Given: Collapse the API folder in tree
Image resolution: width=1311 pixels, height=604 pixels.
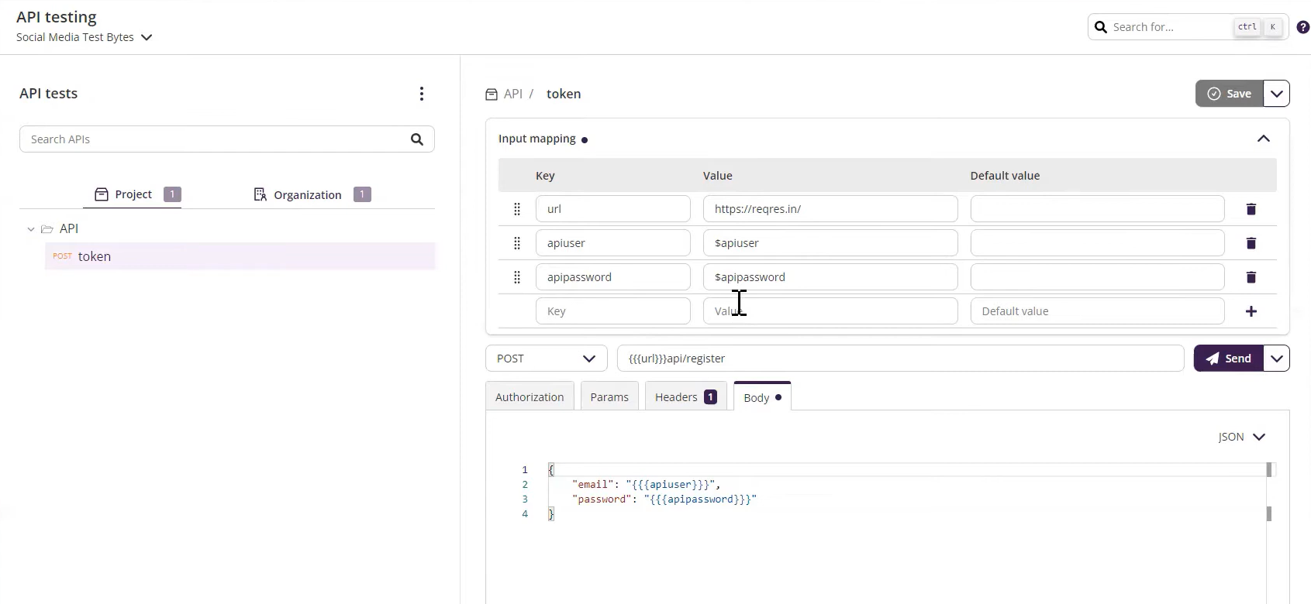Looking at the screenshot, I should (x=31, y=229).
